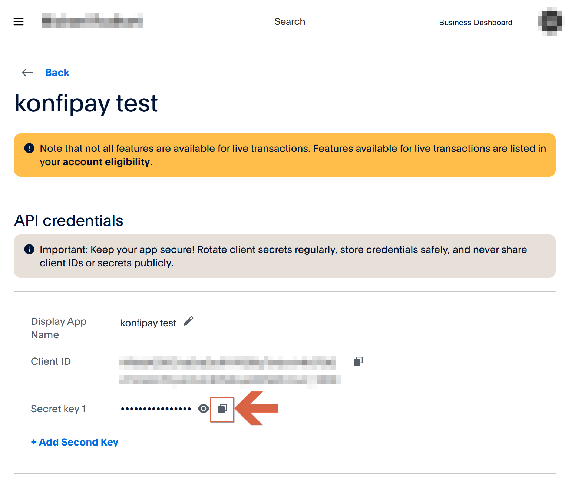Click Add Second Key

75,442
